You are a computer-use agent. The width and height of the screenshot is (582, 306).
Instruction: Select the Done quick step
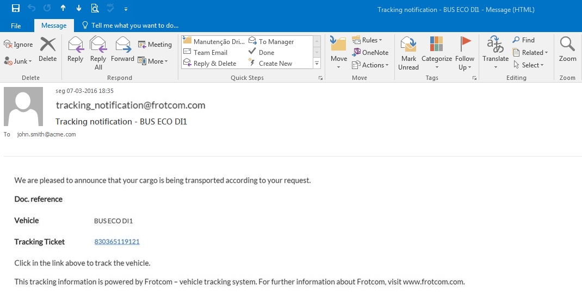tap(266, 53)
